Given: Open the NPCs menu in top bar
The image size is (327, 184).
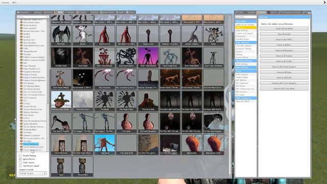Looking at the screenshot, I should [14, 3].
